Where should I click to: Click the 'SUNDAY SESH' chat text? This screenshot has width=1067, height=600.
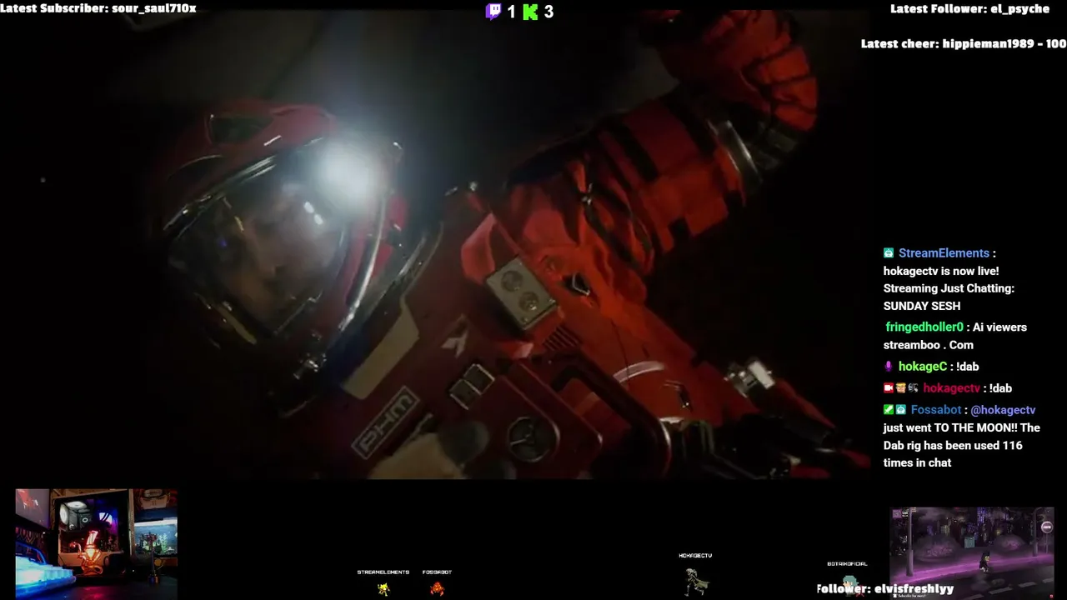click(x=922, y=306)
